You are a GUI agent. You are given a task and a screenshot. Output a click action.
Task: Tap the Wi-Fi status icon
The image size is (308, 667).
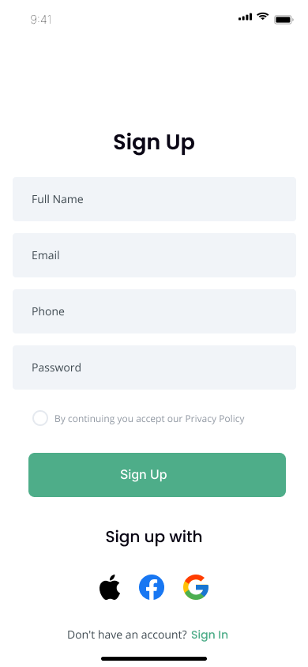pos(263,17)
